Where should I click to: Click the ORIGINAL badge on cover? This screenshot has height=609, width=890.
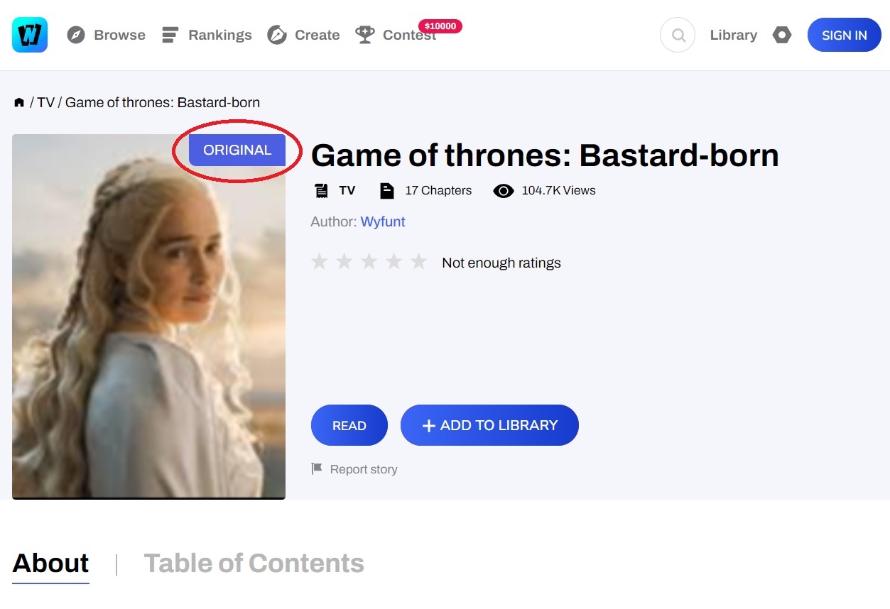pos(237,150)
